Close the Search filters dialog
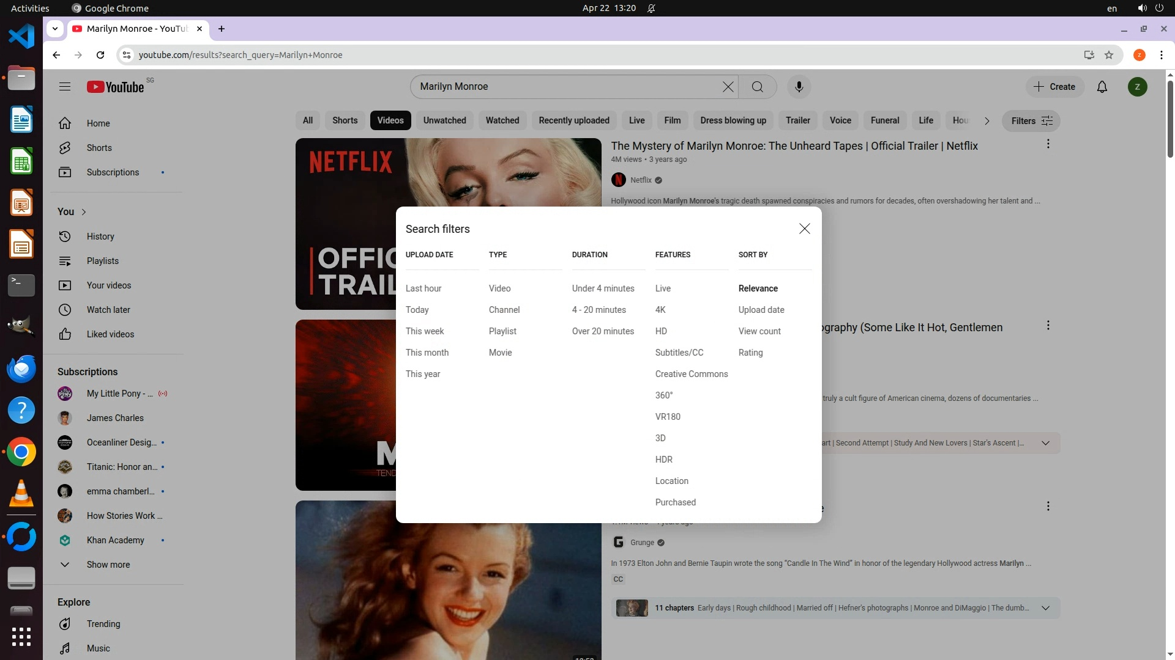1175x660 pixels. (x=804, y=229)
